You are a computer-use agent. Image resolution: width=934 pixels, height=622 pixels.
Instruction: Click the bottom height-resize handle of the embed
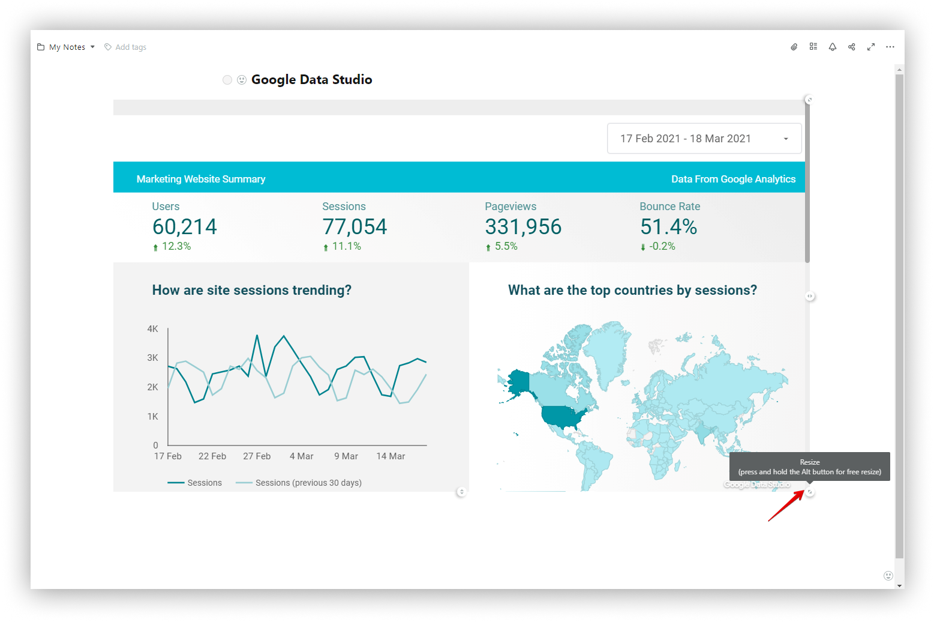pos(461,492)
